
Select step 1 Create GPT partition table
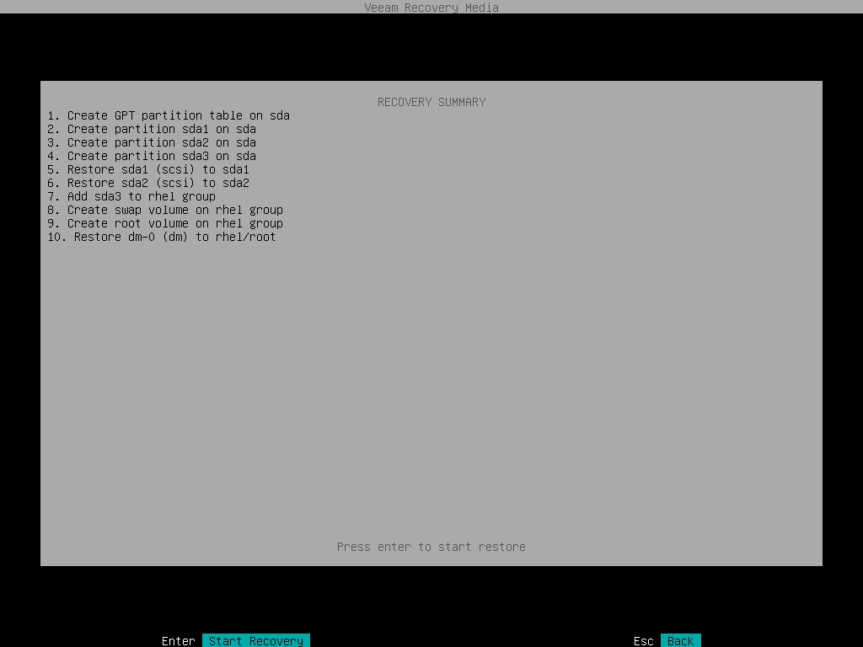point(169,115)
